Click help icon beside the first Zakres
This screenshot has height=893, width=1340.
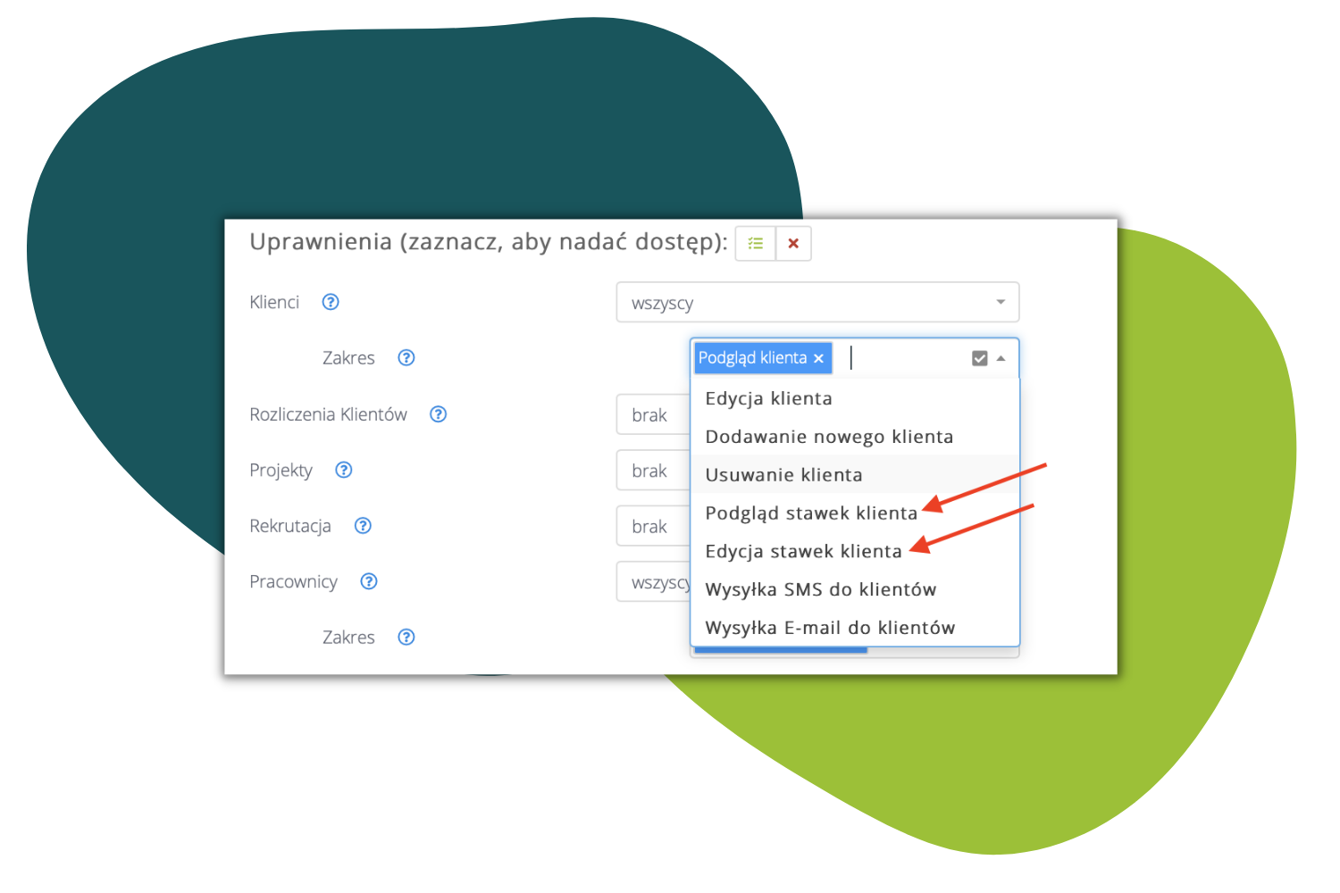406,358
